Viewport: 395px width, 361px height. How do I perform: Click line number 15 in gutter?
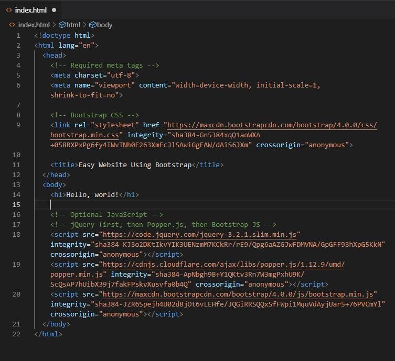coord(16,204)
